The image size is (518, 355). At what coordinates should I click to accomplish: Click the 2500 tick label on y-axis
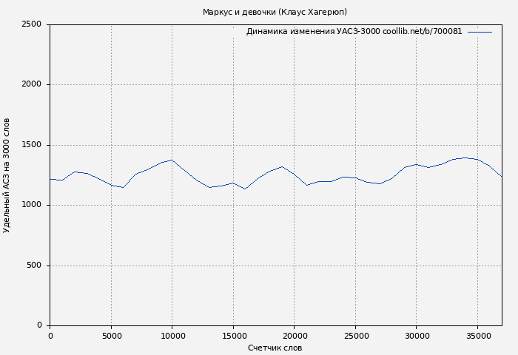[x=31, y=24]
